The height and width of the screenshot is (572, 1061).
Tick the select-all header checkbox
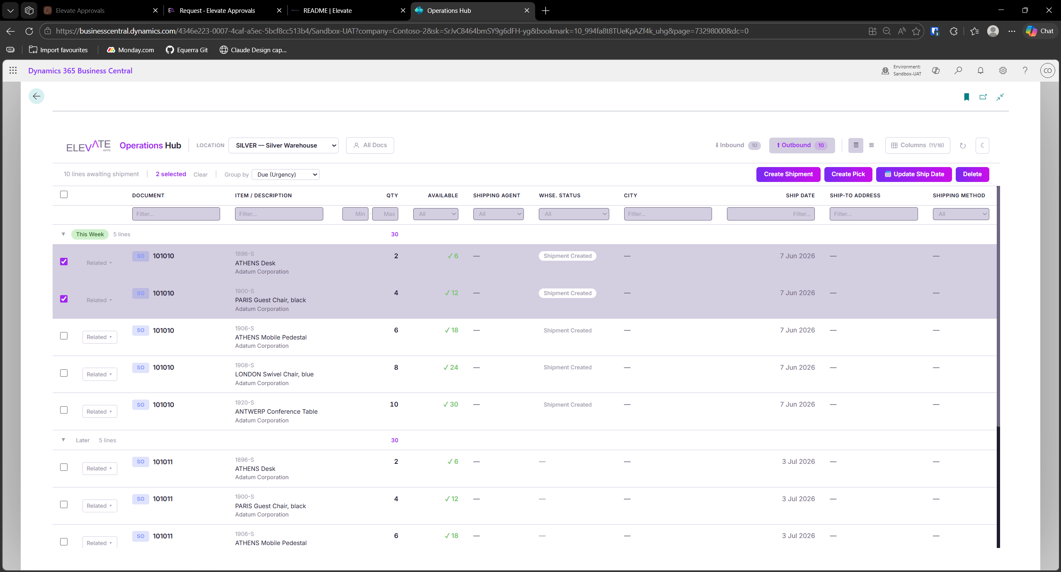[x=64, y=194]
